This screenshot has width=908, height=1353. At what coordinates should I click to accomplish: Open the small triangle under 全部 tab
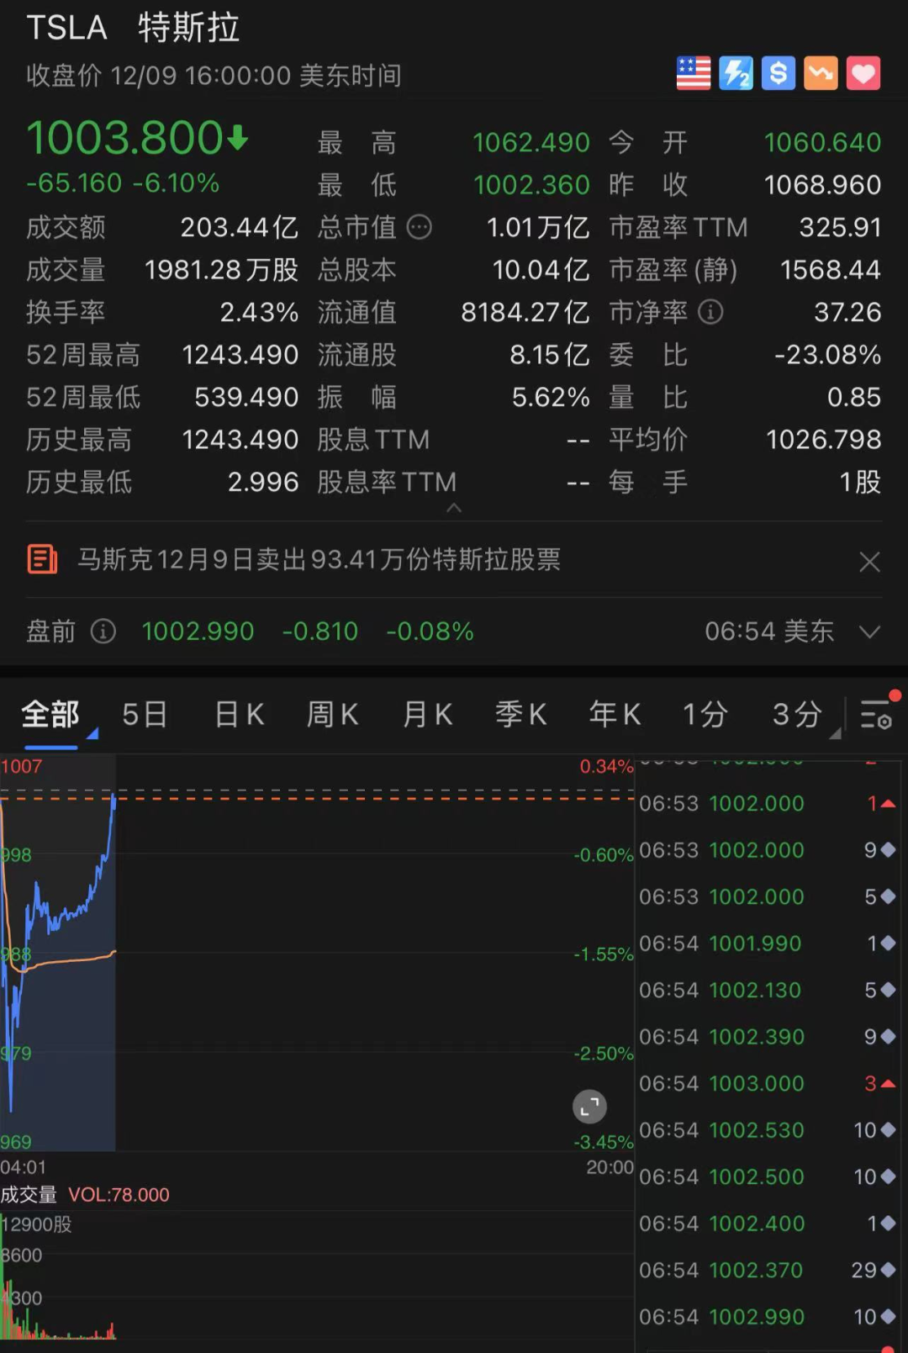(x=92, y=734)
